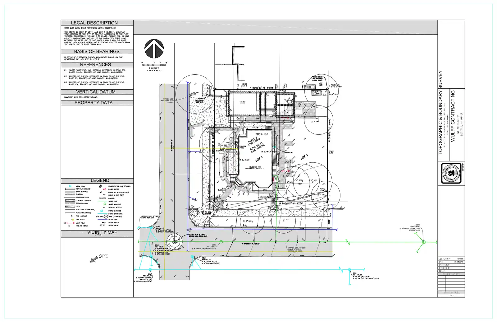Click the vicinity map SITE arrow
Screen dimensions: 497x322
[x=94, y=259]
